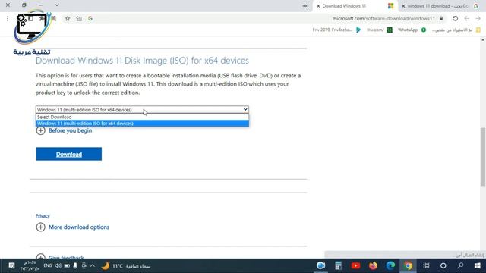
Task: Close the Download Windows 11 tab
Action: 318,6
